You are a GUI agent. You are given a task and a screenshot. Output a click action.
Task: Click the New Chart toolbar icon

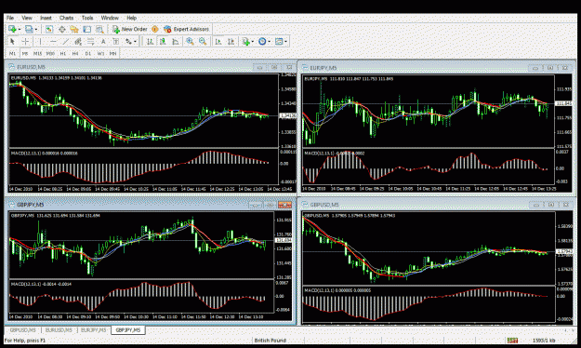click(x=12, y=29)
